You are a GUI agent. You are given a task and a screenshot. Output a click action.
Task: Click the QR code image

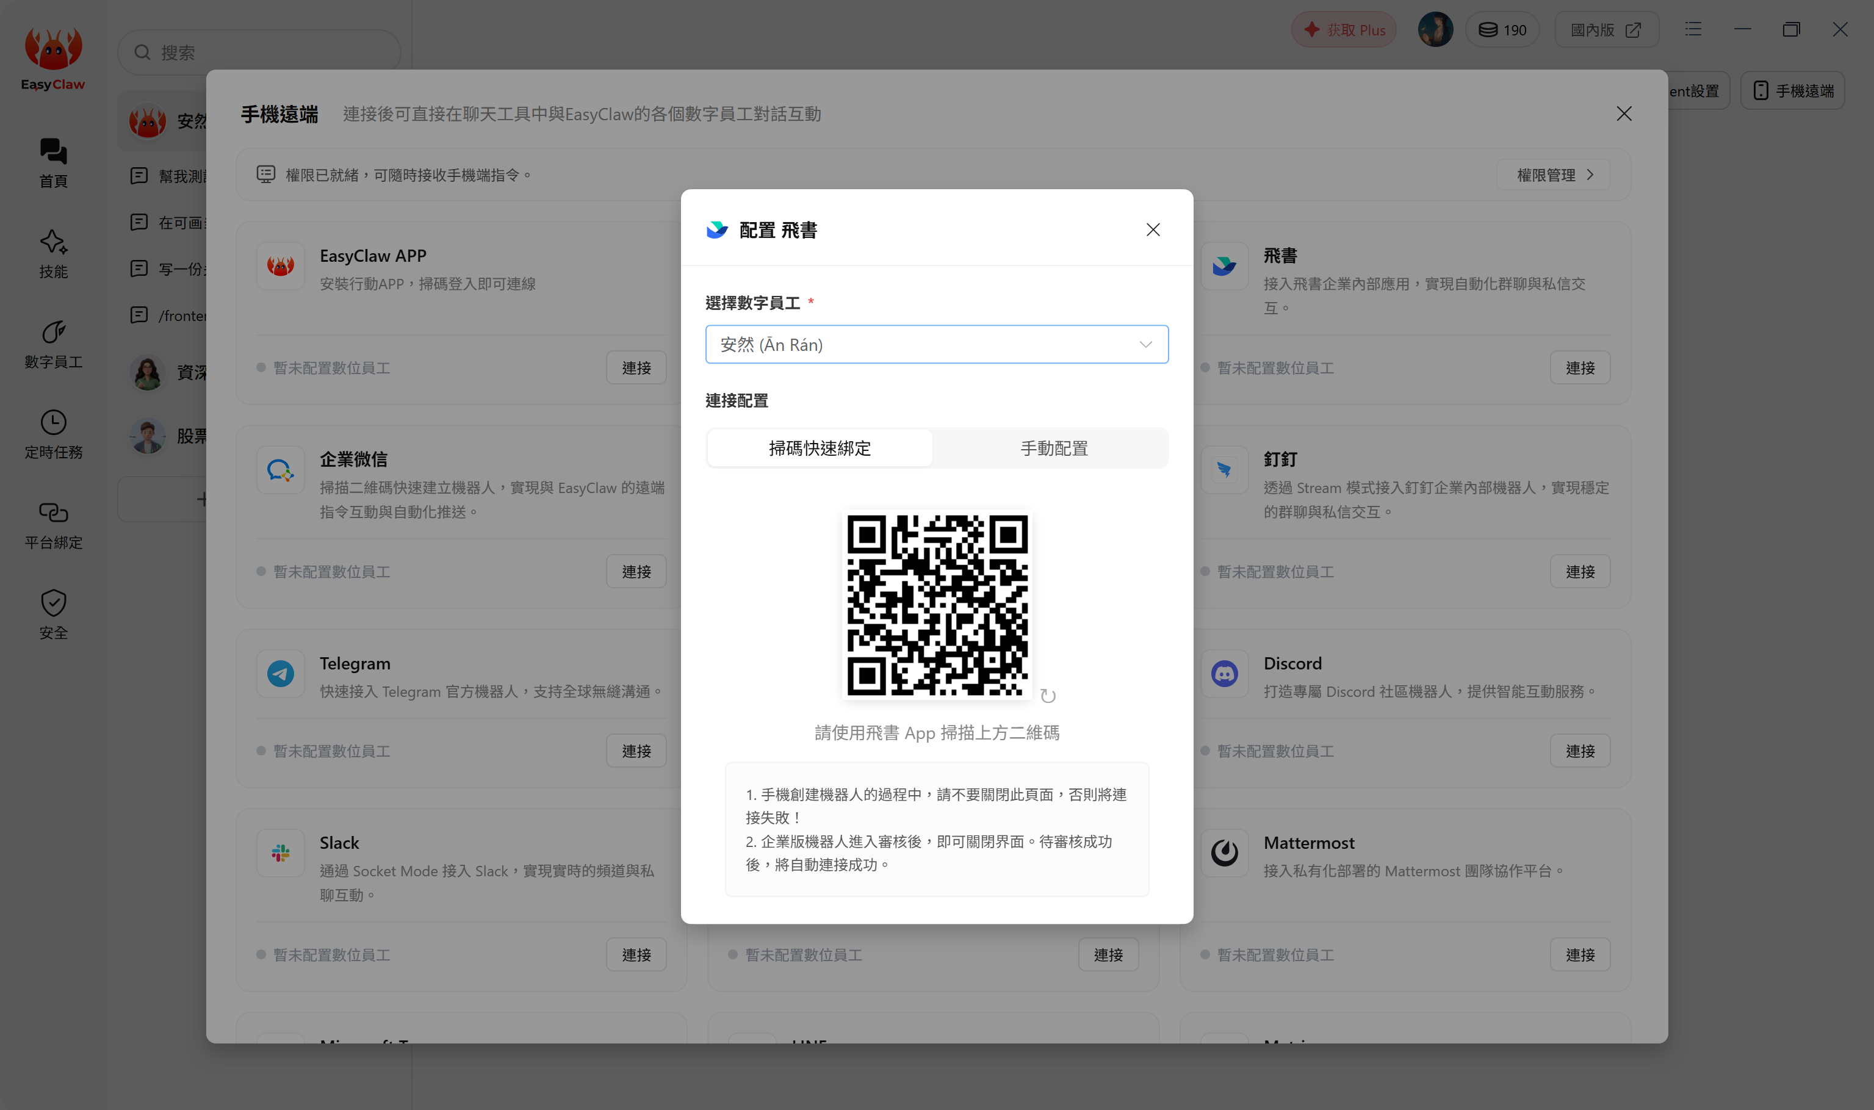pyautogui.click(x=936, y=604)
